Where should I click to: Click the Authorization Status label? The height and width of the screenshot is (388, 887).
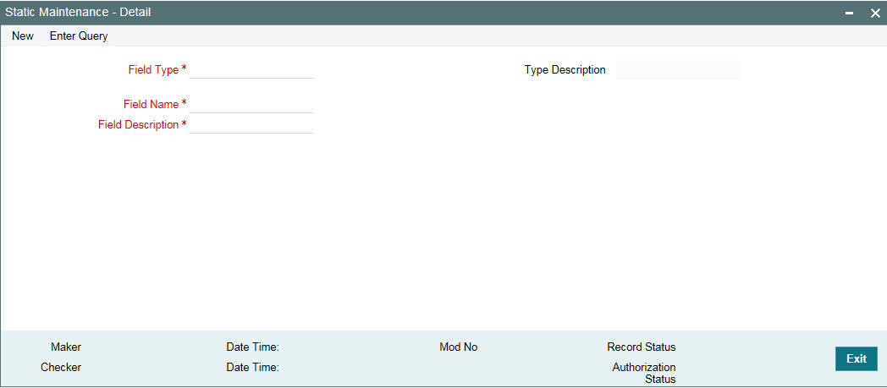click(644, 373)
